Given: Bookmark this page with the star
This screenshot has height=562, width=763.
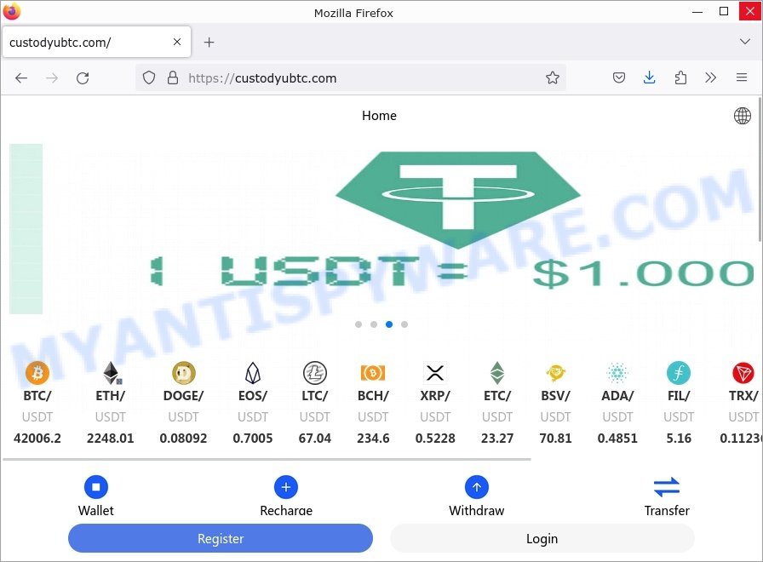Looking at the screenshot, I should (553, 77).
